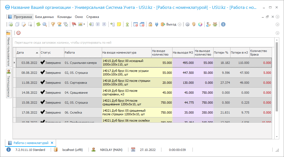Open the Меню пользователя side panel
Viewport: 284px width, 157px height.
point(8,49)
